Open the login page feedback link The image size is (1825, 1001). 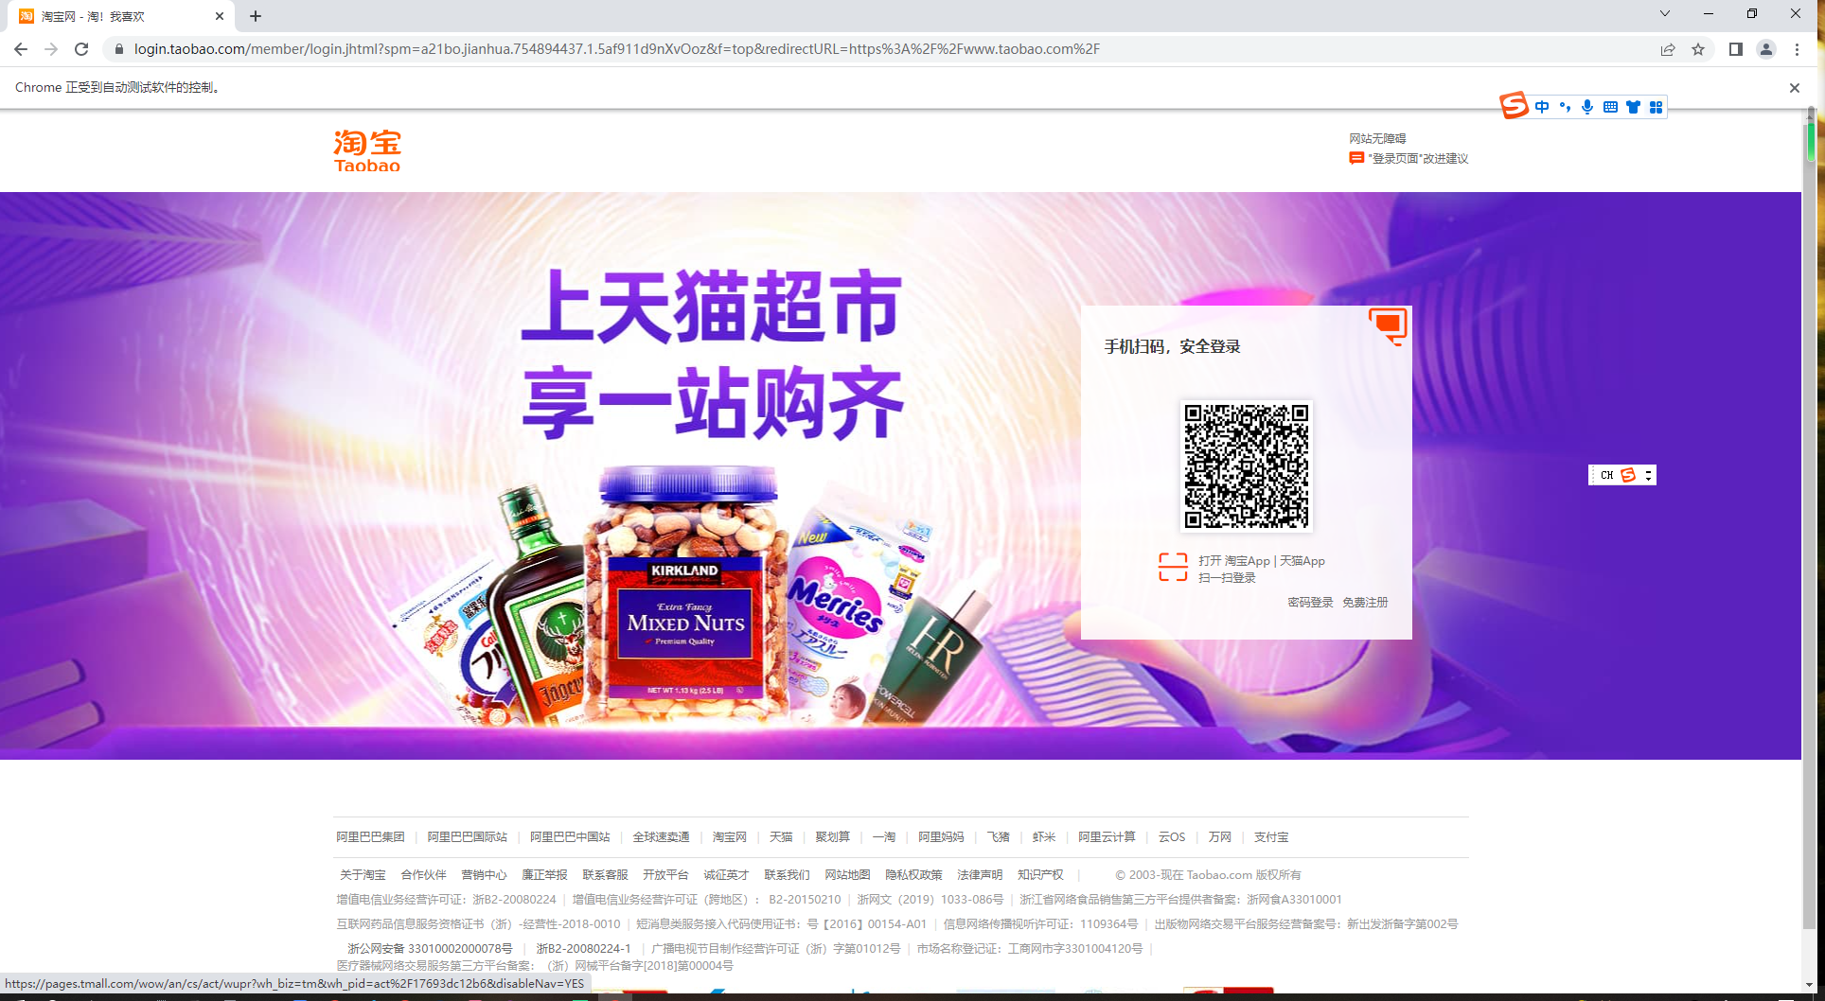coord(1418,159)
